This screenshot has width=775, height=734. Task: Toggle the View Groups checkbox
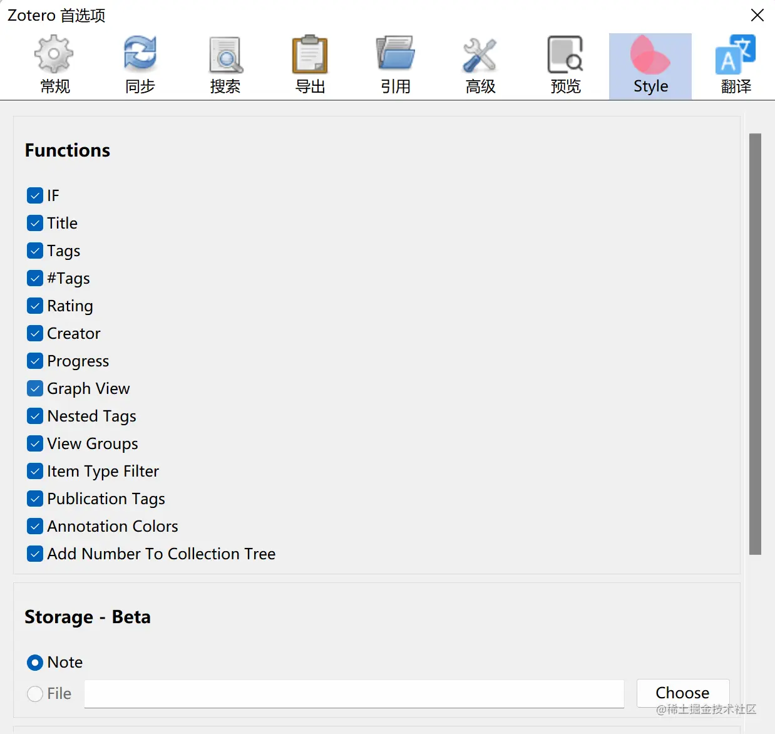35,443
